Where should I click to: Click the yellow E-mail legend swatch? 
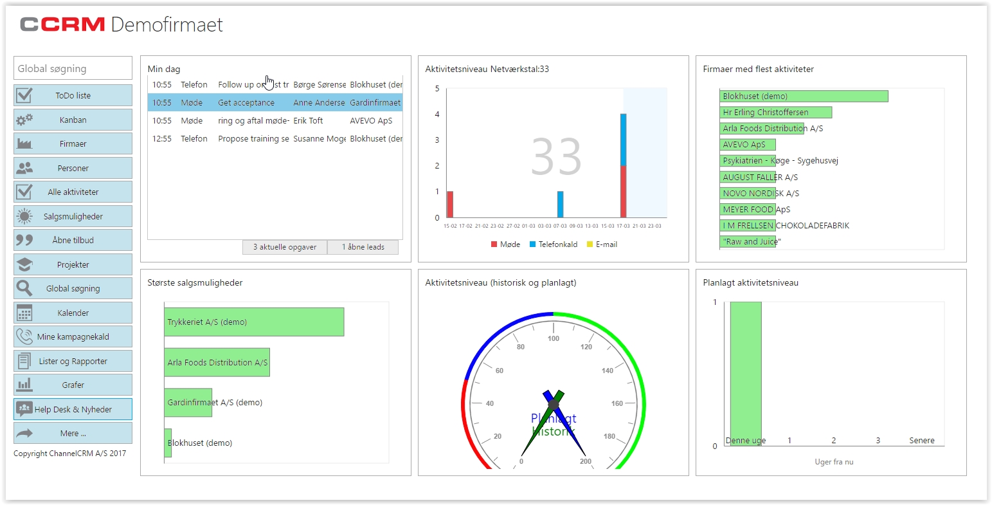(x=590, y=244)
